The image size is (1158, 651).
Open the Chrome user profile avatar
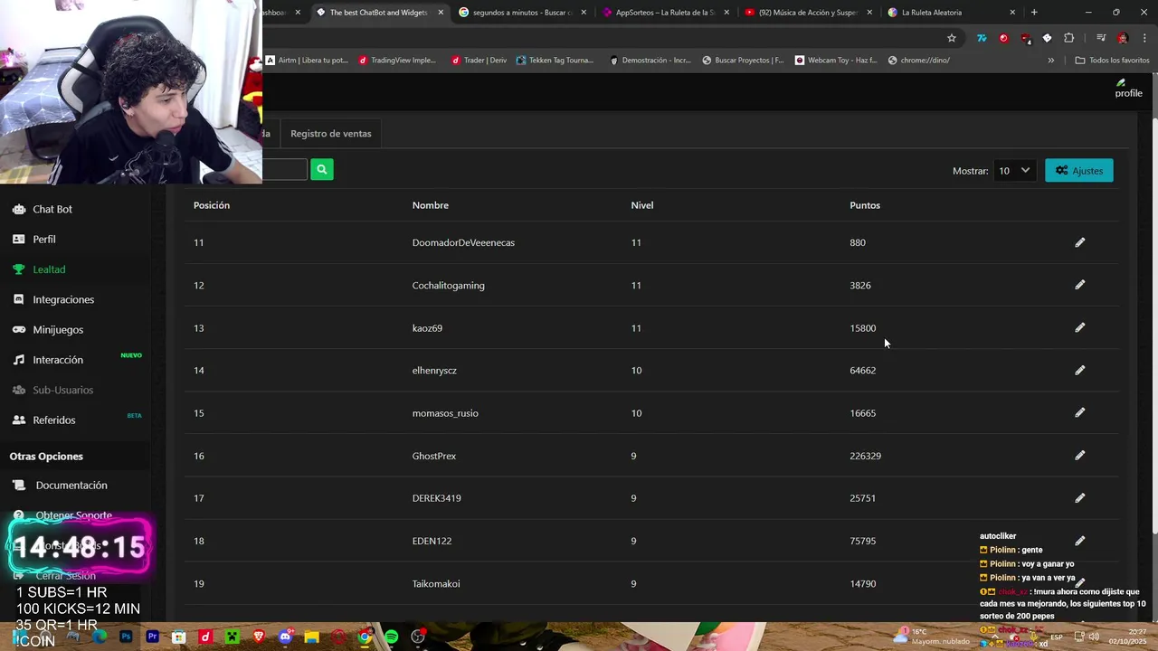(x=1123, y=38)
